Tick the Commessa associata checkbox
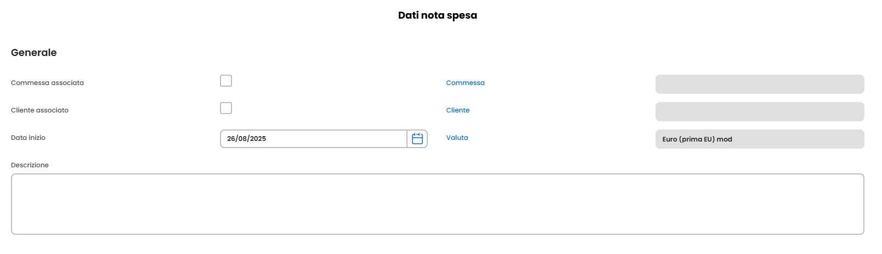The width and height of the screenshot is (882, 254). 226,81
